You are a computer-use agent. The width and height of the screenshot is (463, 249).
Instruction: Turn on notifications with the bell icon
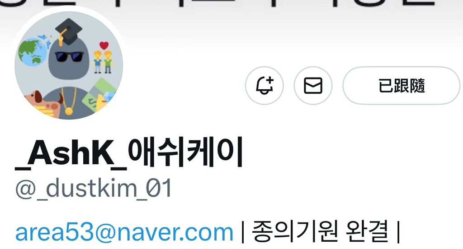[x=264, y=85]
